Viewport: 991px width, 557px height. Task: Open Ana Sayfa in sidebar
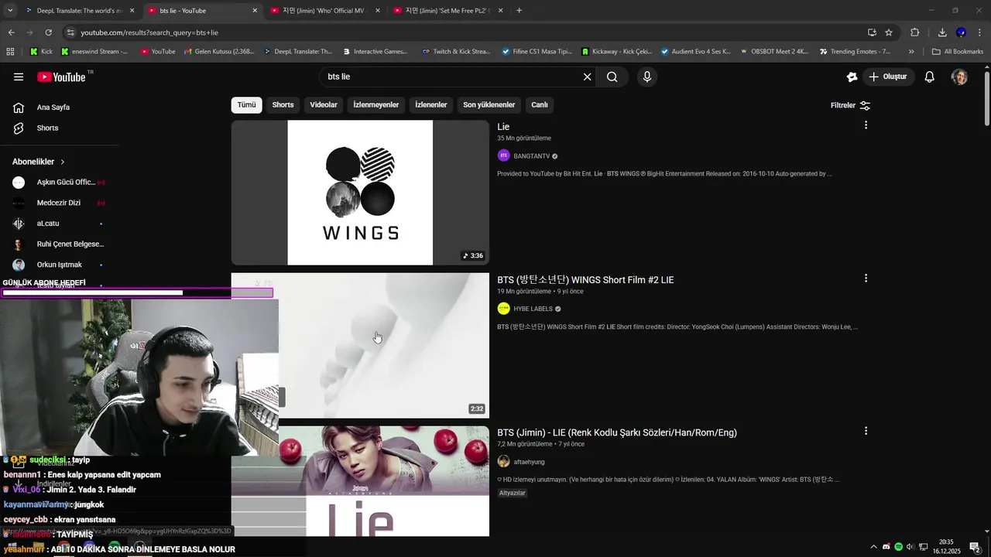pyautogui.click(x=53, y=108)
